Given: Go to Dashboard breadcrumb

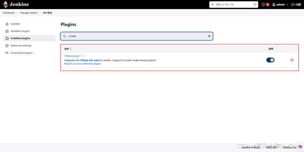Looking at the screenshot, I should pos(9,13).
